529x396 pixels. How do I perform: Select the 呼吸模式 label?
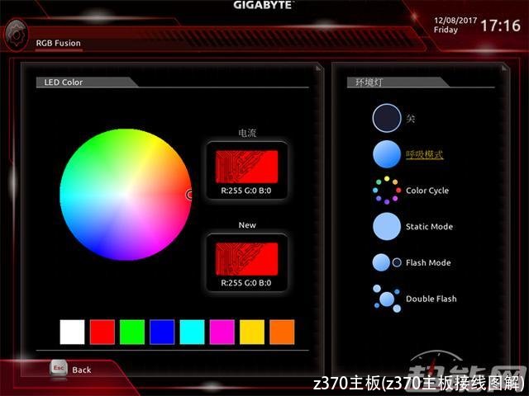click(425, 154)
